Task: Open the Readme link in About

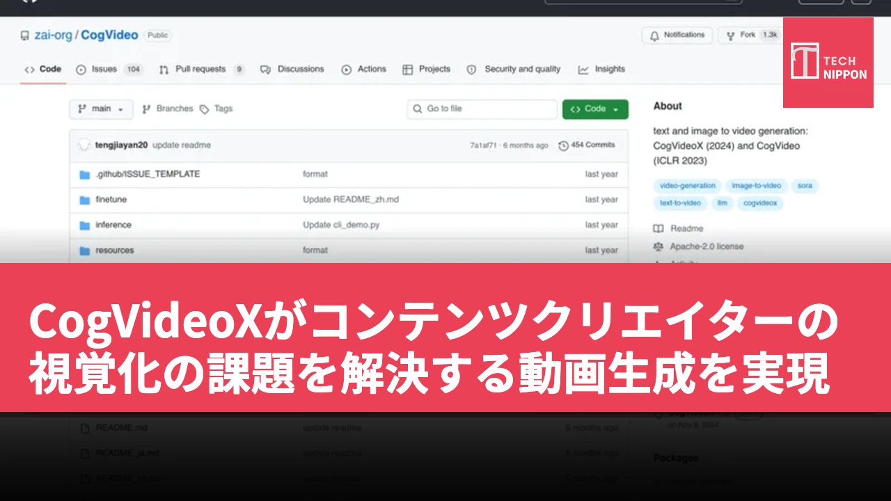Action: pos(679,229)
